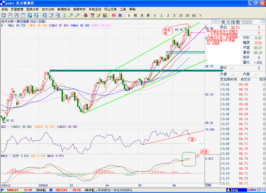Image resolution: width=266 pixels, height=193 pixels.
Task: Click the 深 2823.81 index in status bar
Action: [58, 190]
